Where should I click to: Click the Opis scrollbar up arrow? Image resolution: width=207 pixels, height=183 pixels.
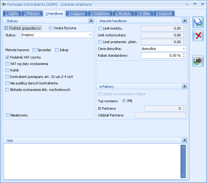183,147
